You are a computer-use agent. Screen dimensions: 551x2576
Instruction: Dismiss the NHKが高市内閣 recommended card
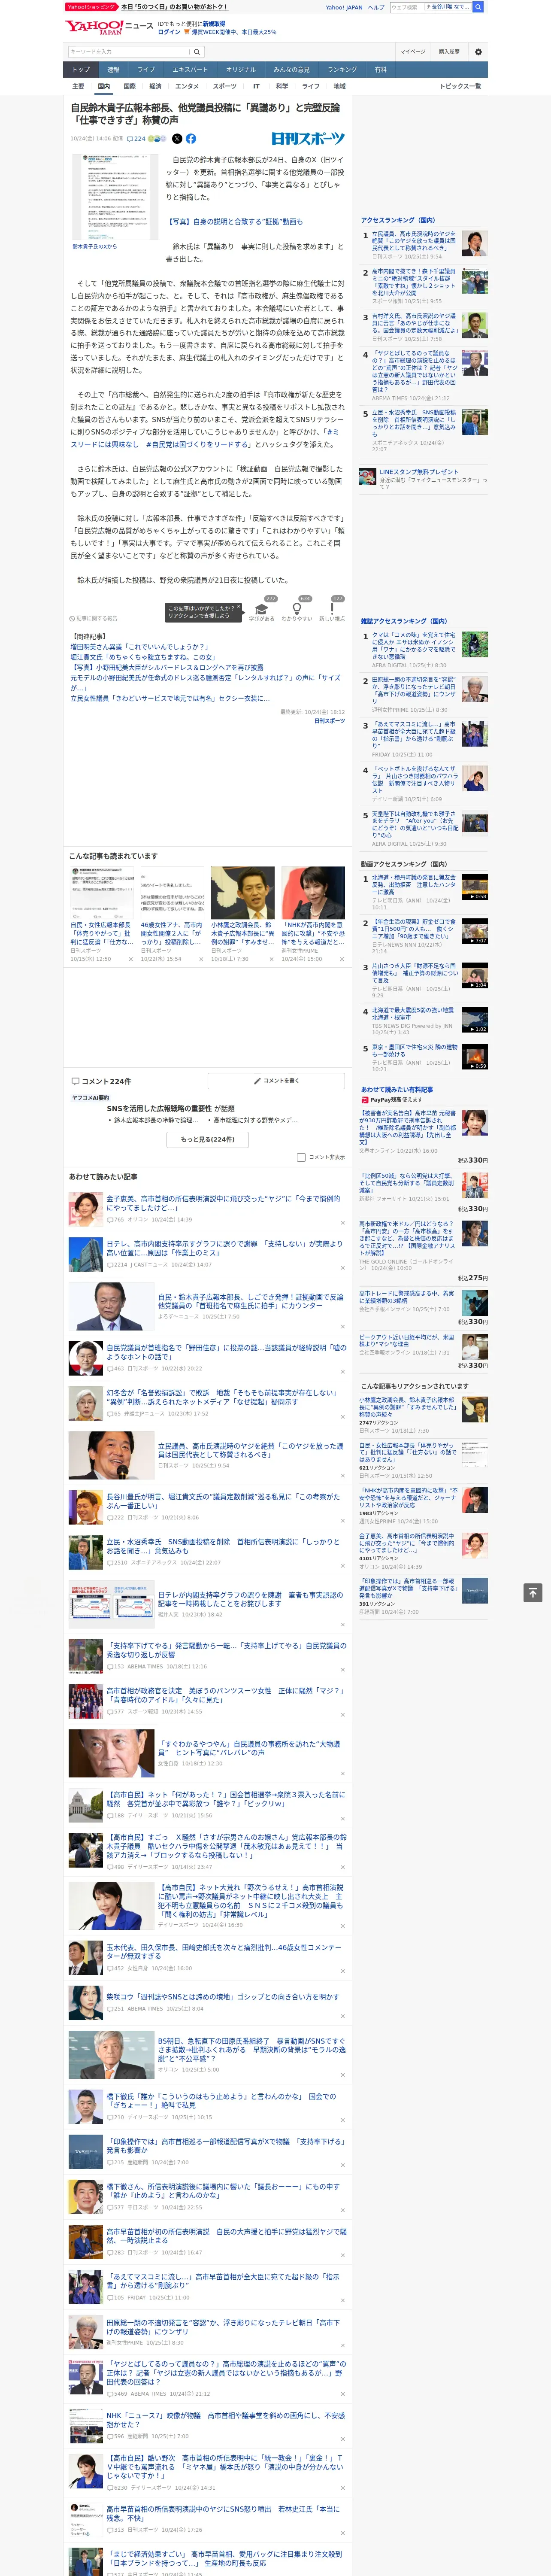point(341,959)
